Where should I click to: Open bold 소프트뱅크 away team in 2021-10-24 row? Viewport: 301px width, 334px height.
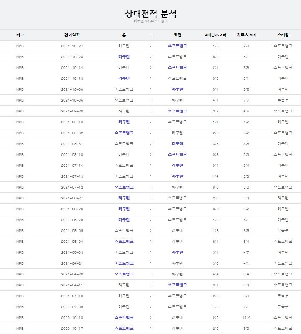pyautogui.click(x=177, y=46)
